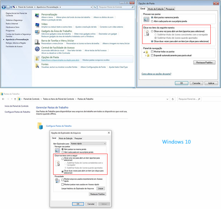Screen dimensions: 221x209
Task: Refresh the Windows 7 Control Panel address bar
Action: click(95, 7)
